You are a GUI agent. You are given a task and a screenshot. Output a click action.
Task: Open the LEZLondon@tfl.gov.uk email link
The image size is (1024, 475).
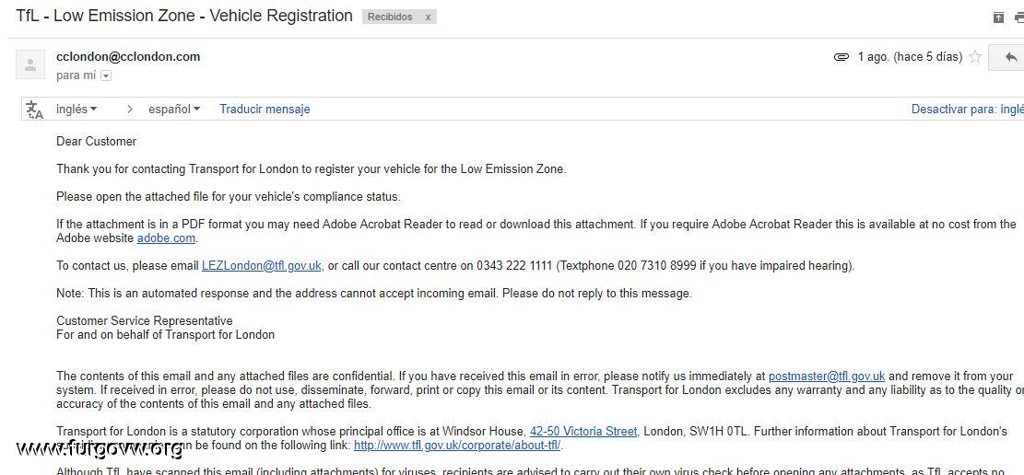(261, 265)
